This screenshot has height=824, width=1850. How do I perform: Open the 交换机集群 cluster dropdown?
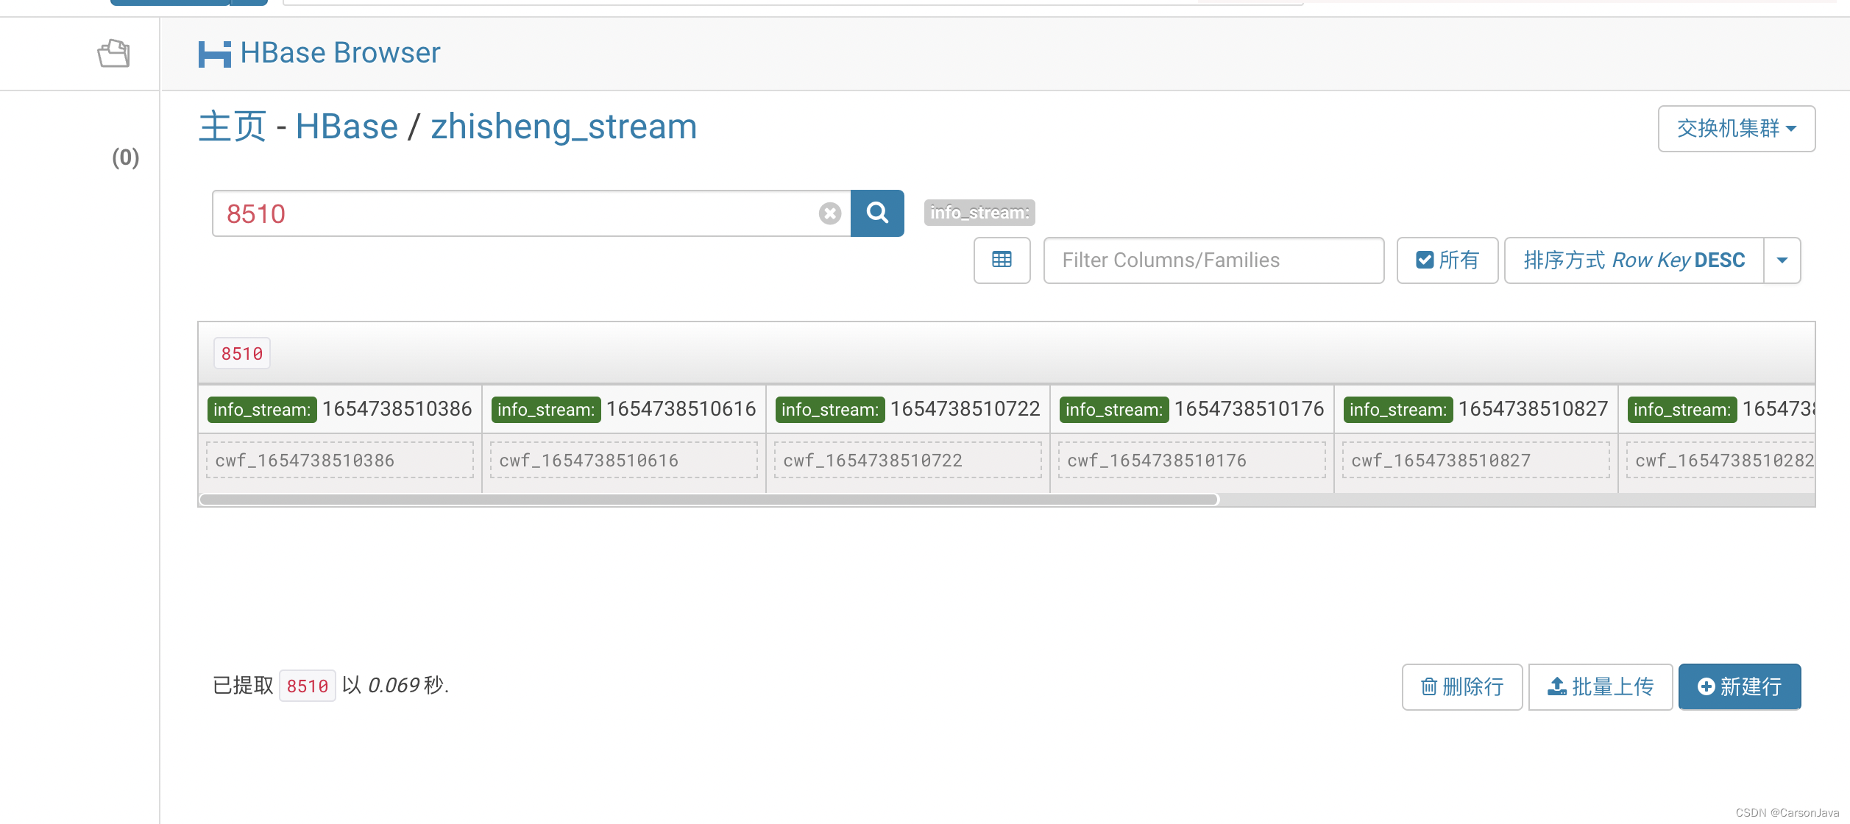point(1736,129)
